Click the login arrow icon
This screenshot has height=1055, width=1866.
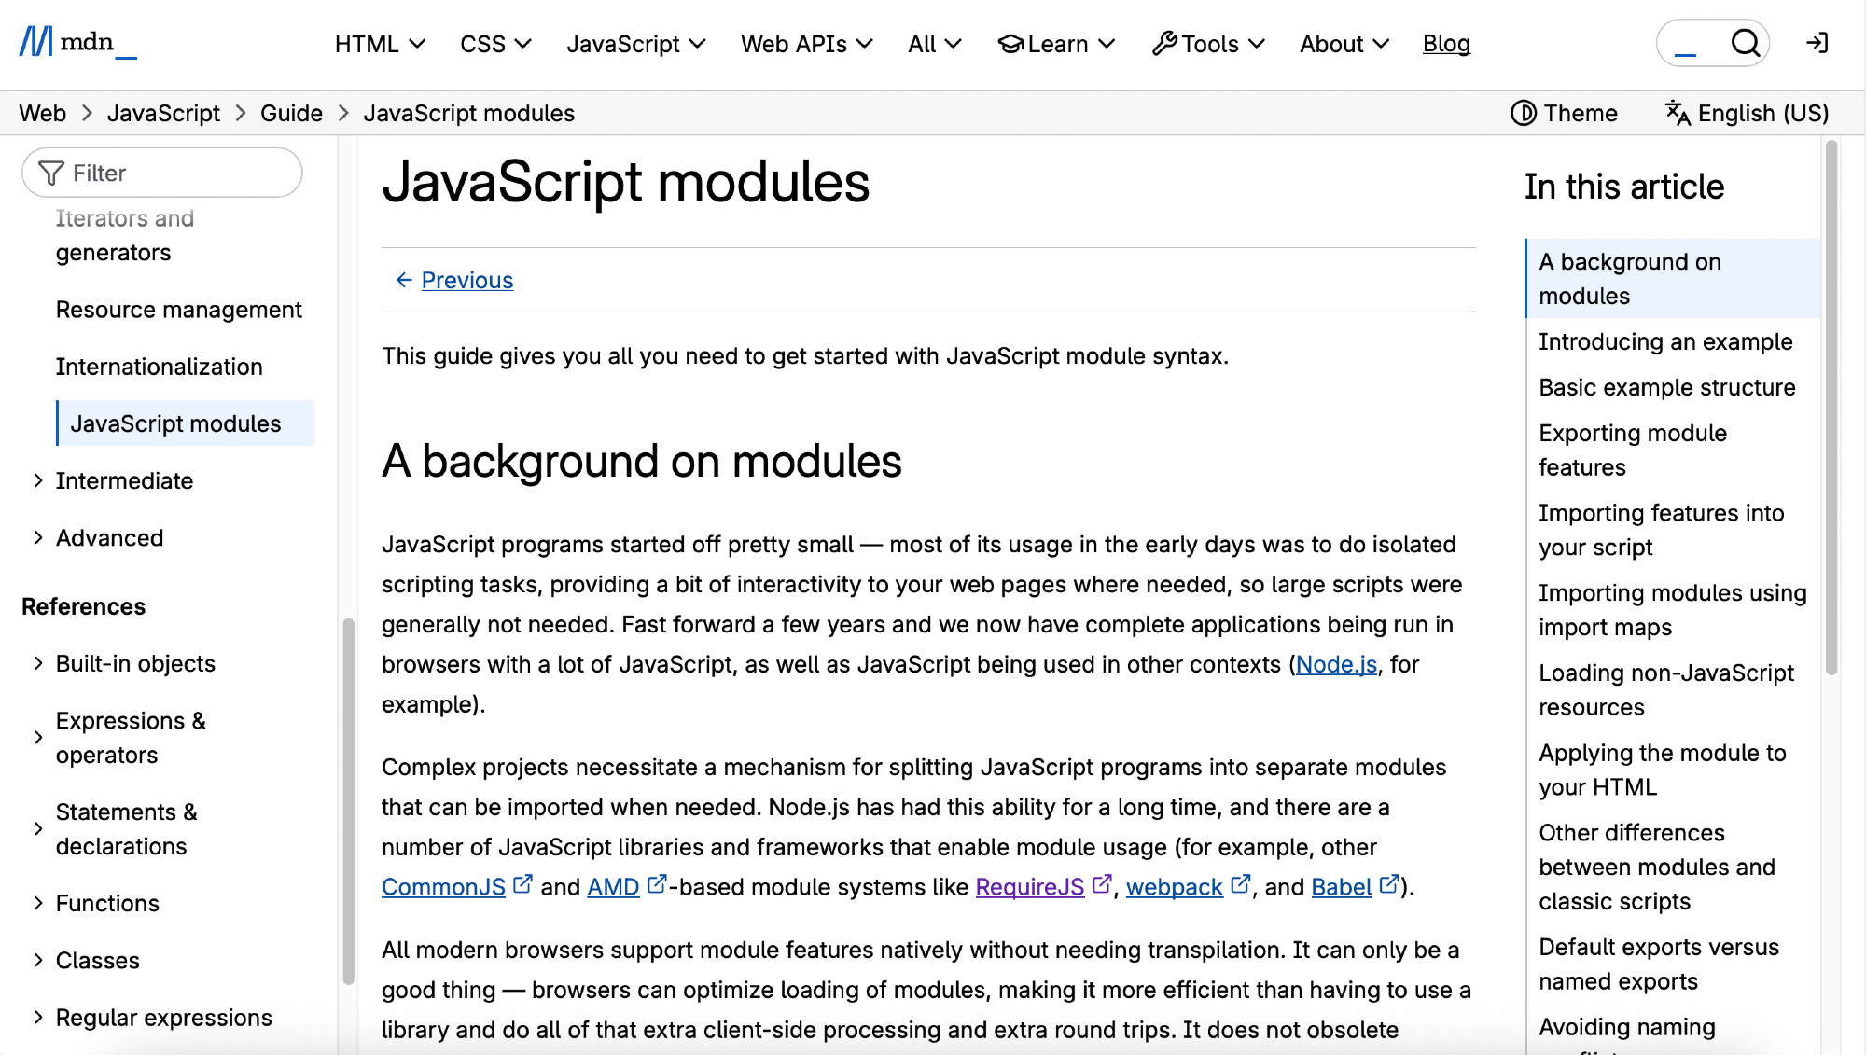coord(1817,43)
